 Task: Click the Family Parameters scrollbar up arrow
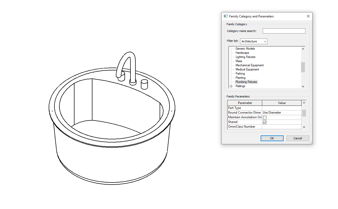coord(304,103)
